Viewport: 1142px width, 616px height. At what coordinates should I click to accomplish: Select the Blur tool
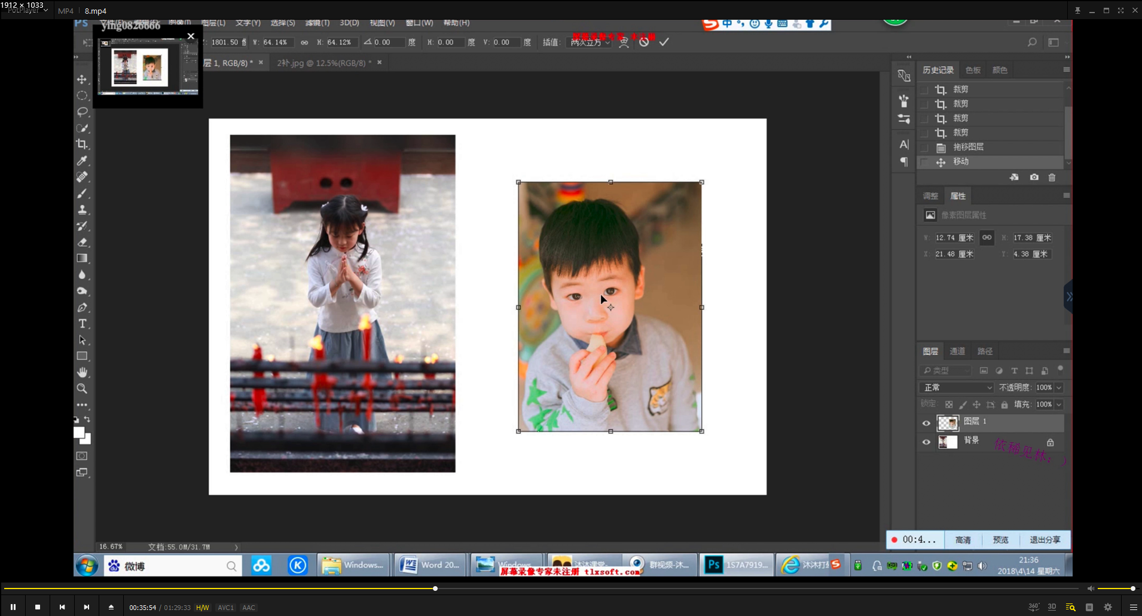(82, 275)
